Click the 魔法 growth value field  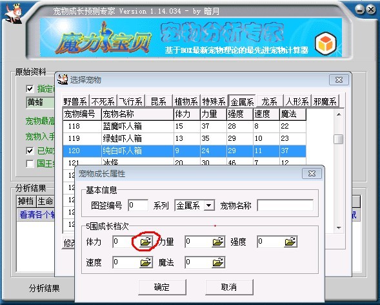[199, 262]
